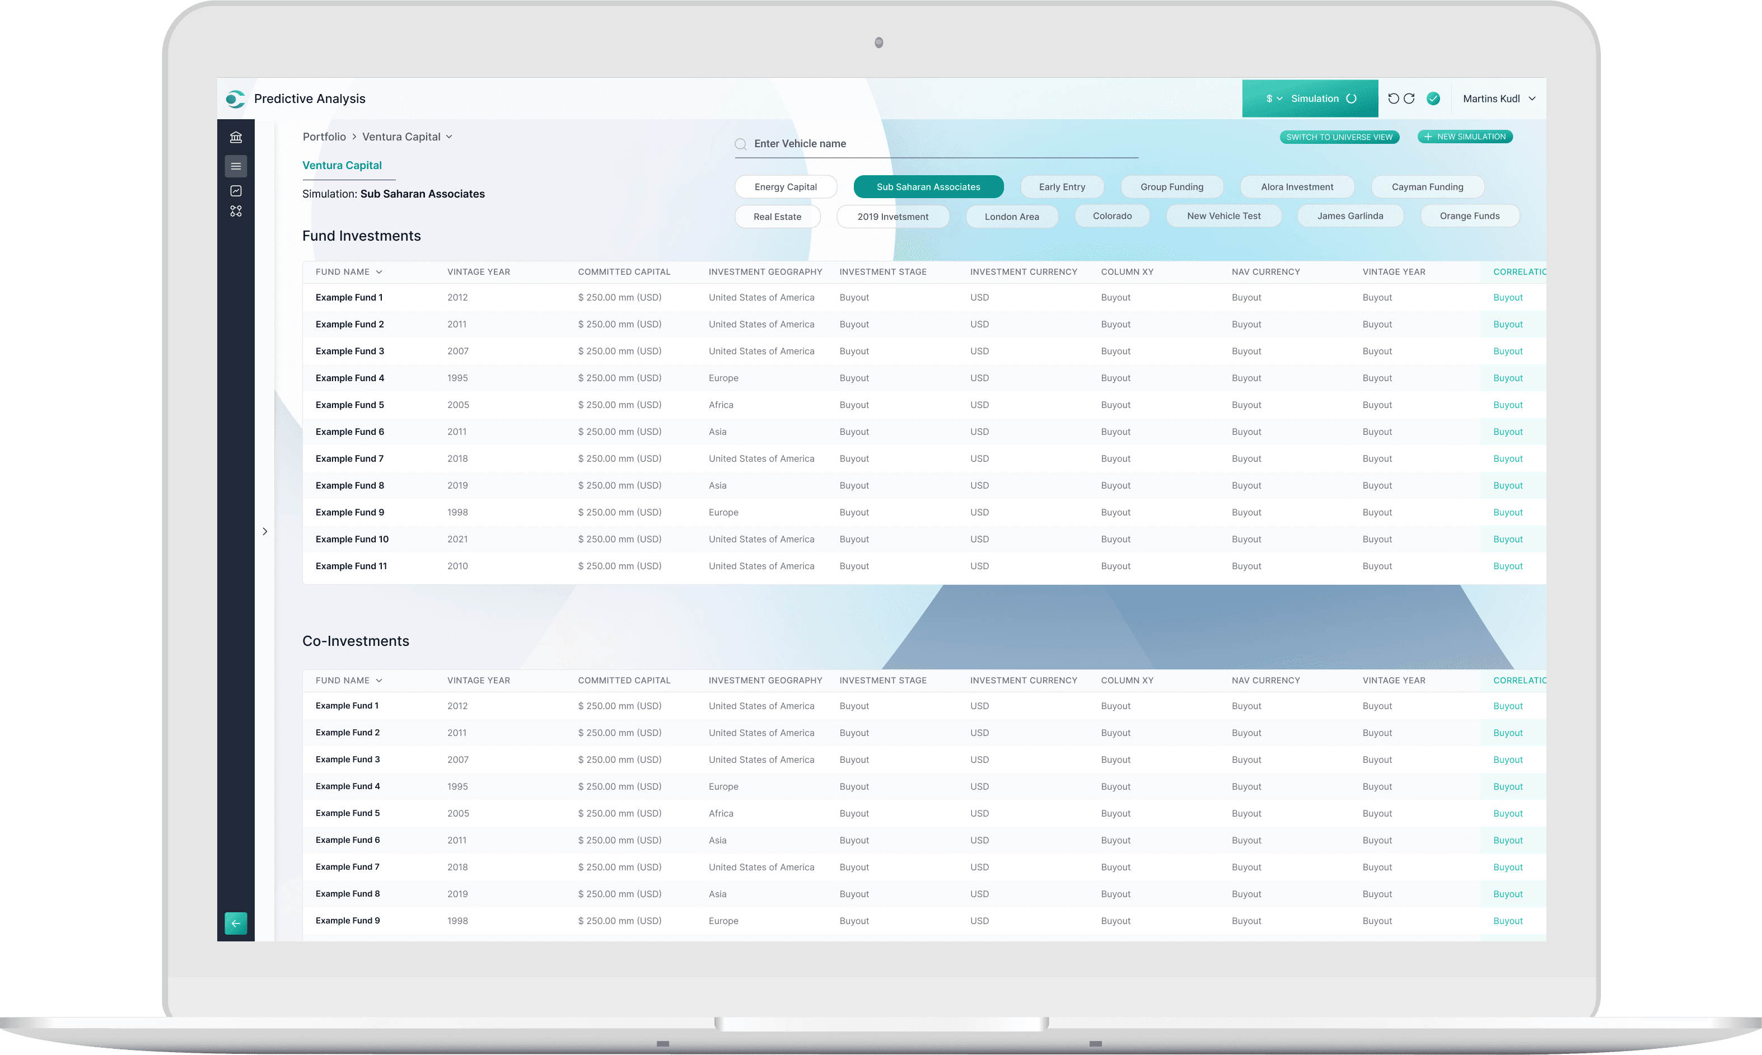Image resolution: width=1762 pixels, height=1055 pixels.
Task: Select the Ventura Capital tab
Action: coord(342,165)
